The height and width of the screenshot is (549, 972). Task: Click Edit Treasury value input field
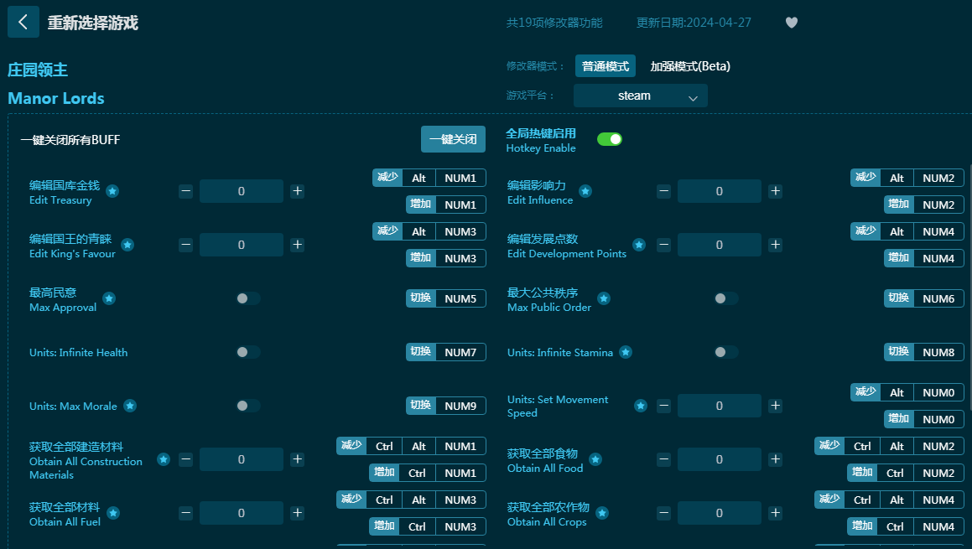(x=242, y=191)
